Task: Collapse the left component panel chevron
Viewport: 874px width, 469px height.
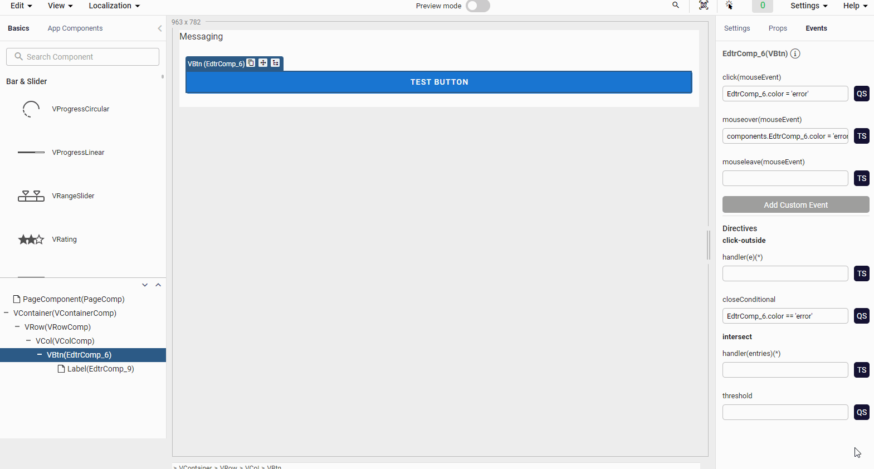Action: click(160, 28)
